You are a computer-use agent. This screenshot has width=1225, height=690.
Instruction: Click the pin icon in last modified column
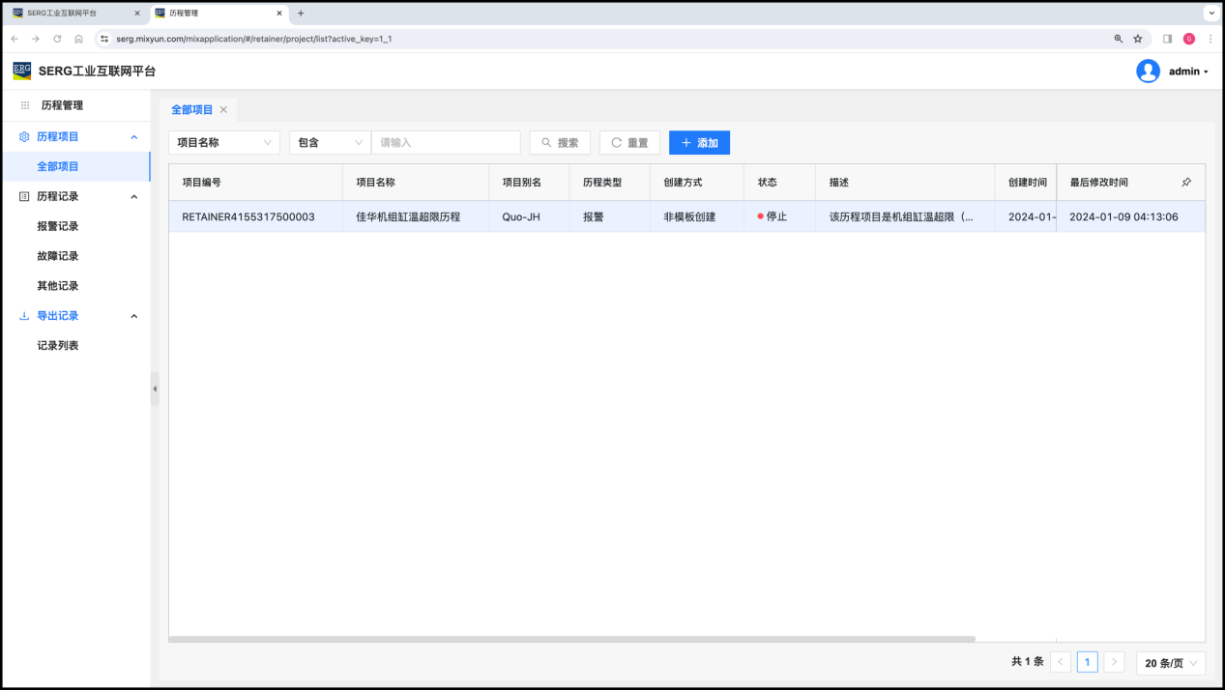click(1186, 182)
